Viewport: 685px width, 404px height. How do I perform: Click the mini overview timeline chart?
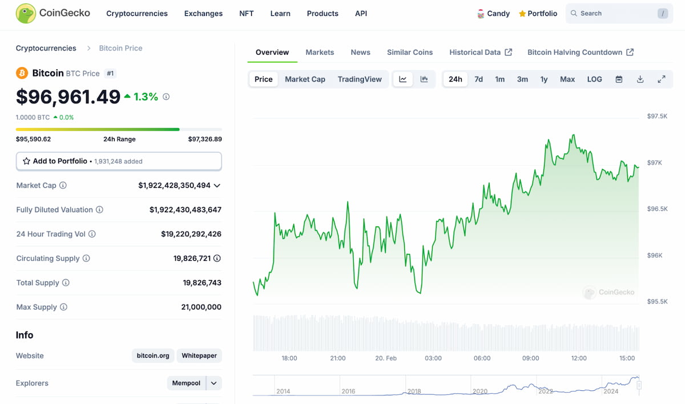point(446,386)
